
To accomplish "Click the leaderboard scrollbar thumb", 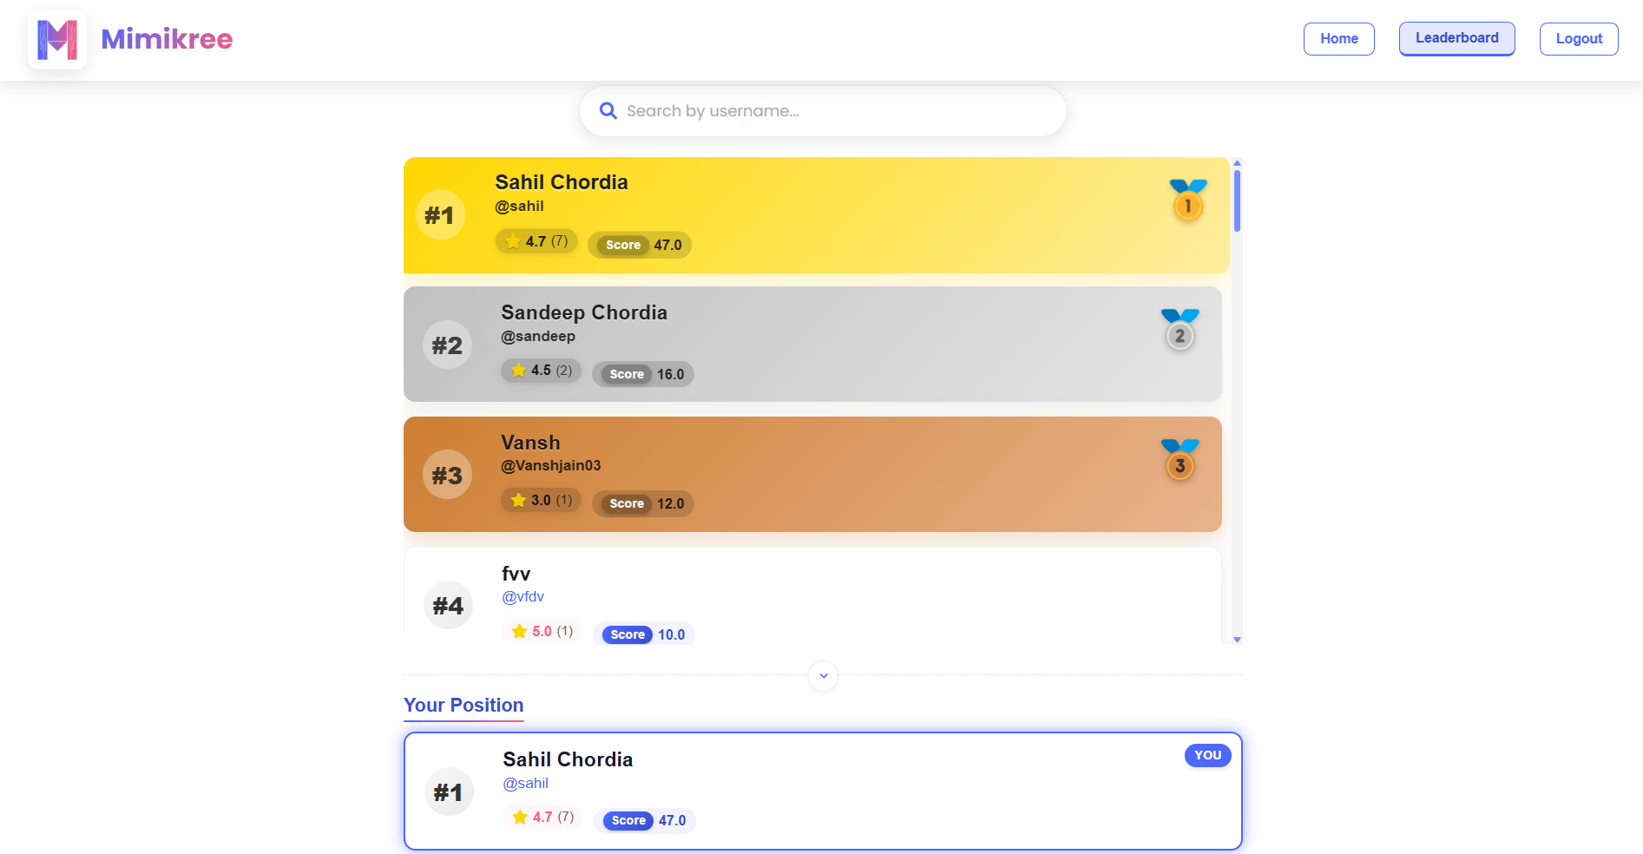I will (1237, 201).
